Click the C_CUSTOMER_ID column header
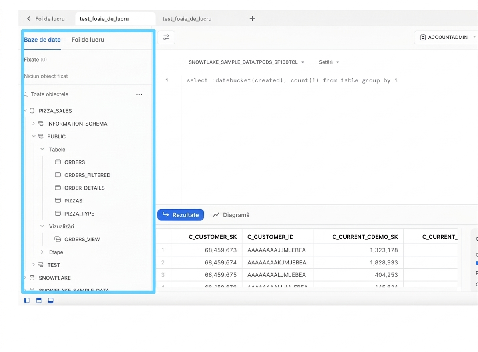The image size is (478, 352). (271, 237)
